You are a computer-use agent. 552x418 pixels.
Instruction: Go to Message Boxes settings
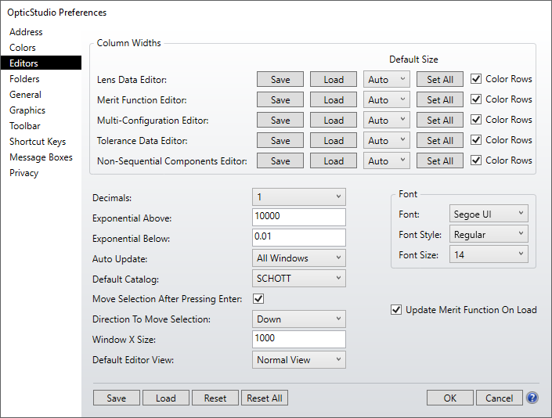coord(41,157)
